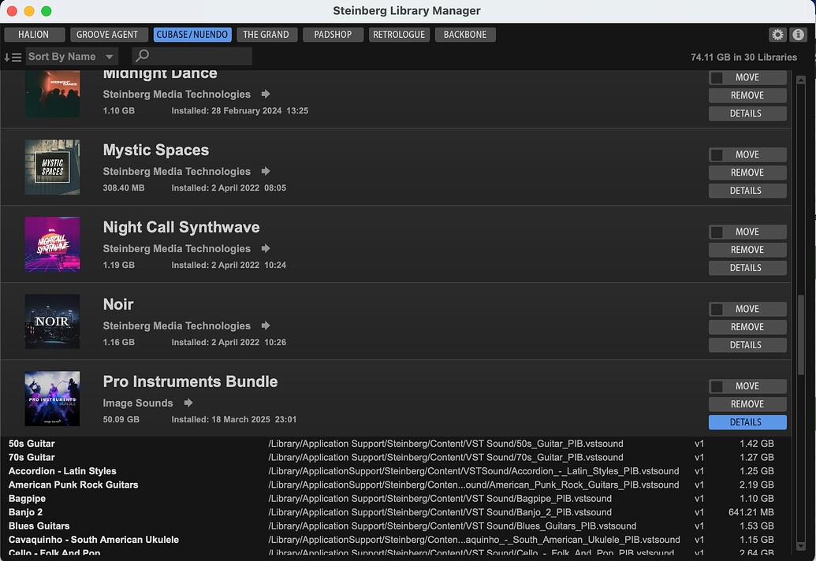Remove the Mystic Spaces library
This screenshot has height=561, width=816.
coord(747,173)
